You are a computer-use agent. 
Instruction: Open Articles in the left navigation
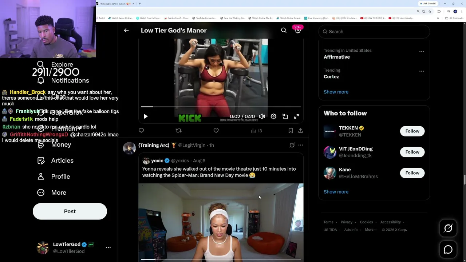tap(55, 160)
